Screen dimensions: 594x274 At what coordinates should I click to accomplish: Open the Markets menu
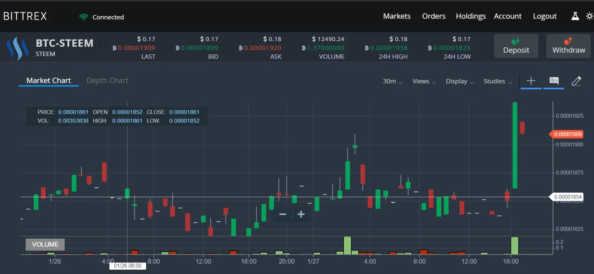pos(397,16)
